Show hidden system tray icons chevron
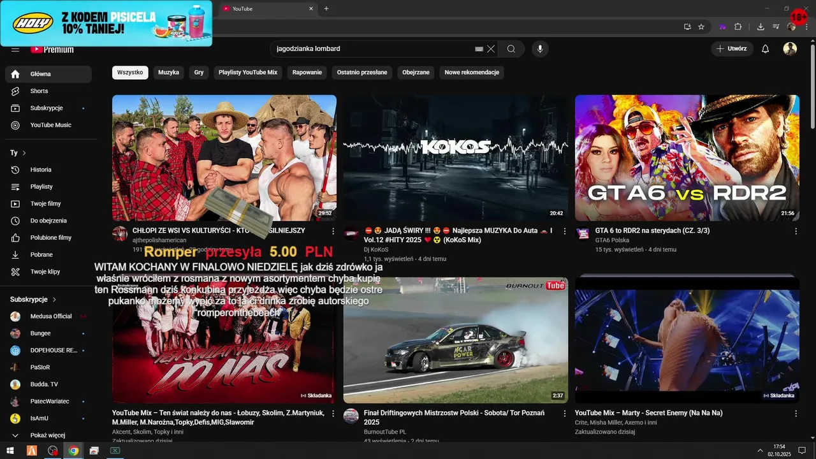The image size is (816, 459). click(x=760, y=451)
